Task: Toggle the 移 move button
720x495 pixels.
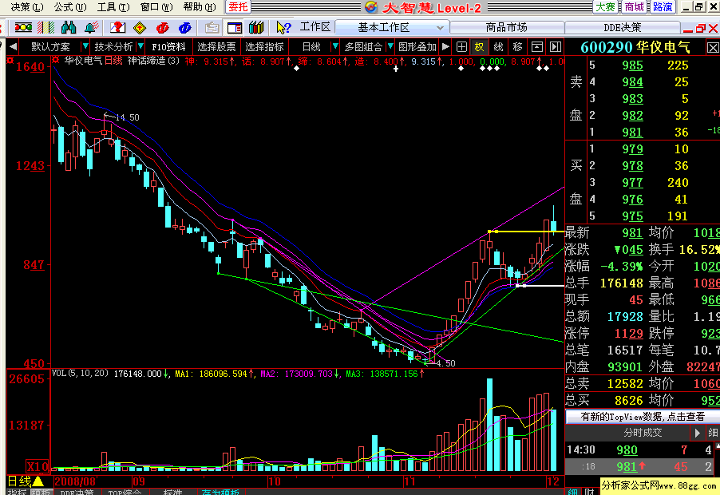Action: (517, 46)
